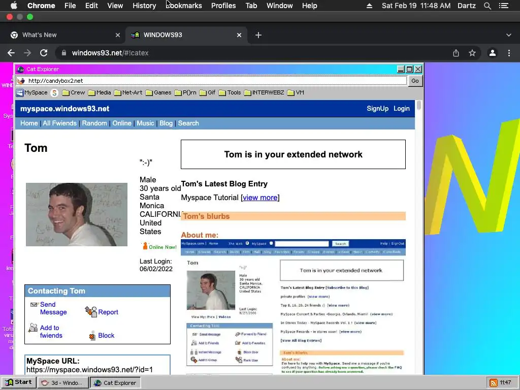520x390 pixels.
Task: Click the Cat Explorer vertical scrollbar thumb
Action: tap(419, 106)
